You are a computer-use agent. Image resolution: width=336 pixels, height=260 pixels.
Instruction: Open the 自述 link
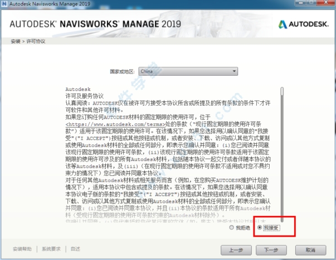(75, 249)
